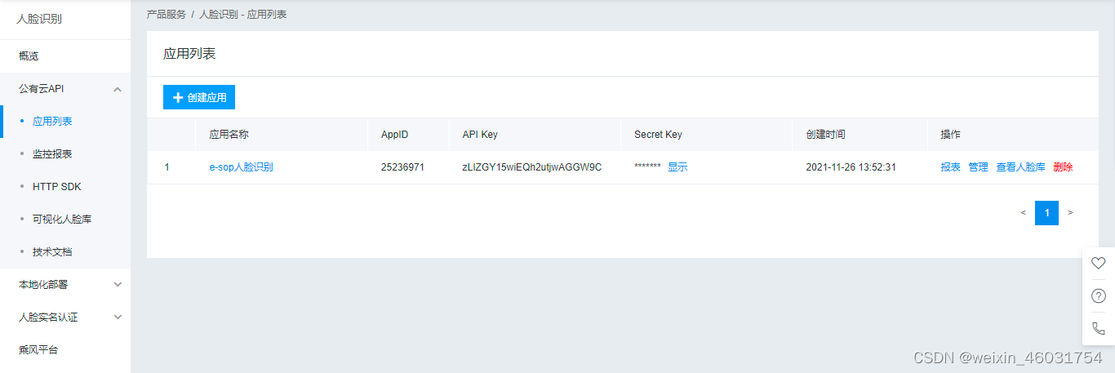1115x373 pixels.
Task: Click the API Key column header
Action: pyautogui.click(x=480, y=135)
